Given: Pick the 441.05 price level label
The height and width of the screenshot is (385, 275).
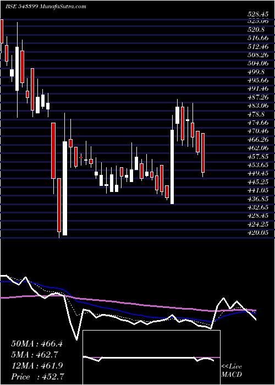Looking at the screenshot, I should 257,190.
